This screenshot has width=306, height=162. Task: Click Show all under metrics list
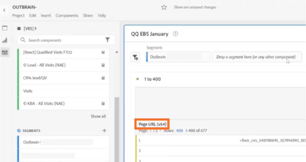tap(98, 116)
